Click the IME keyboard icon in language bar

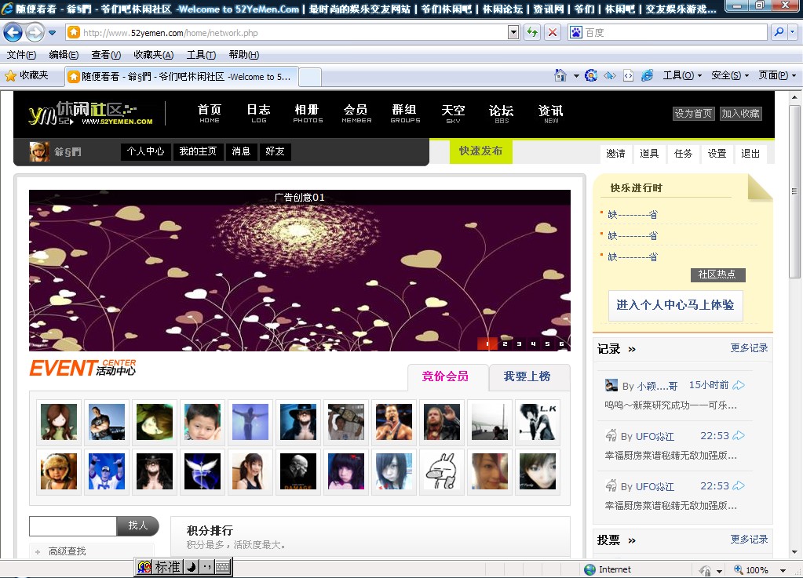coord(222,567)
